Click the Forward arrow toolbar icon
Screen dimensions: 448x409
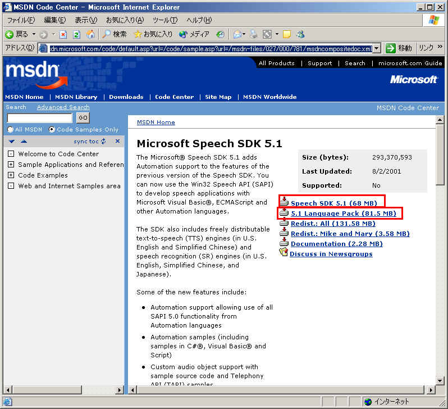coord(43,35)
